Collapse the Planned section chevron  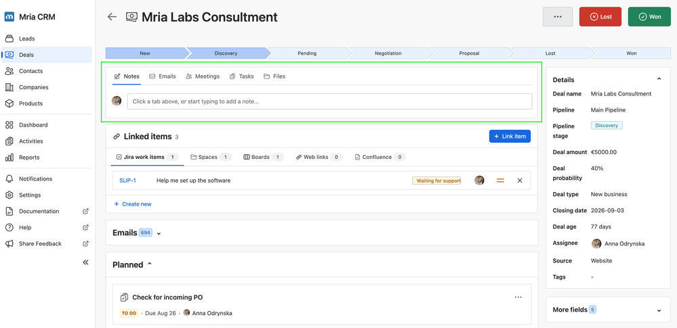click(x=150, y=264)
